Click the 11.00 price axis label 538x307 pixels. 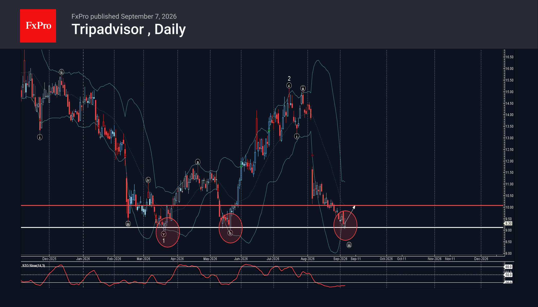tap(509, 184)
